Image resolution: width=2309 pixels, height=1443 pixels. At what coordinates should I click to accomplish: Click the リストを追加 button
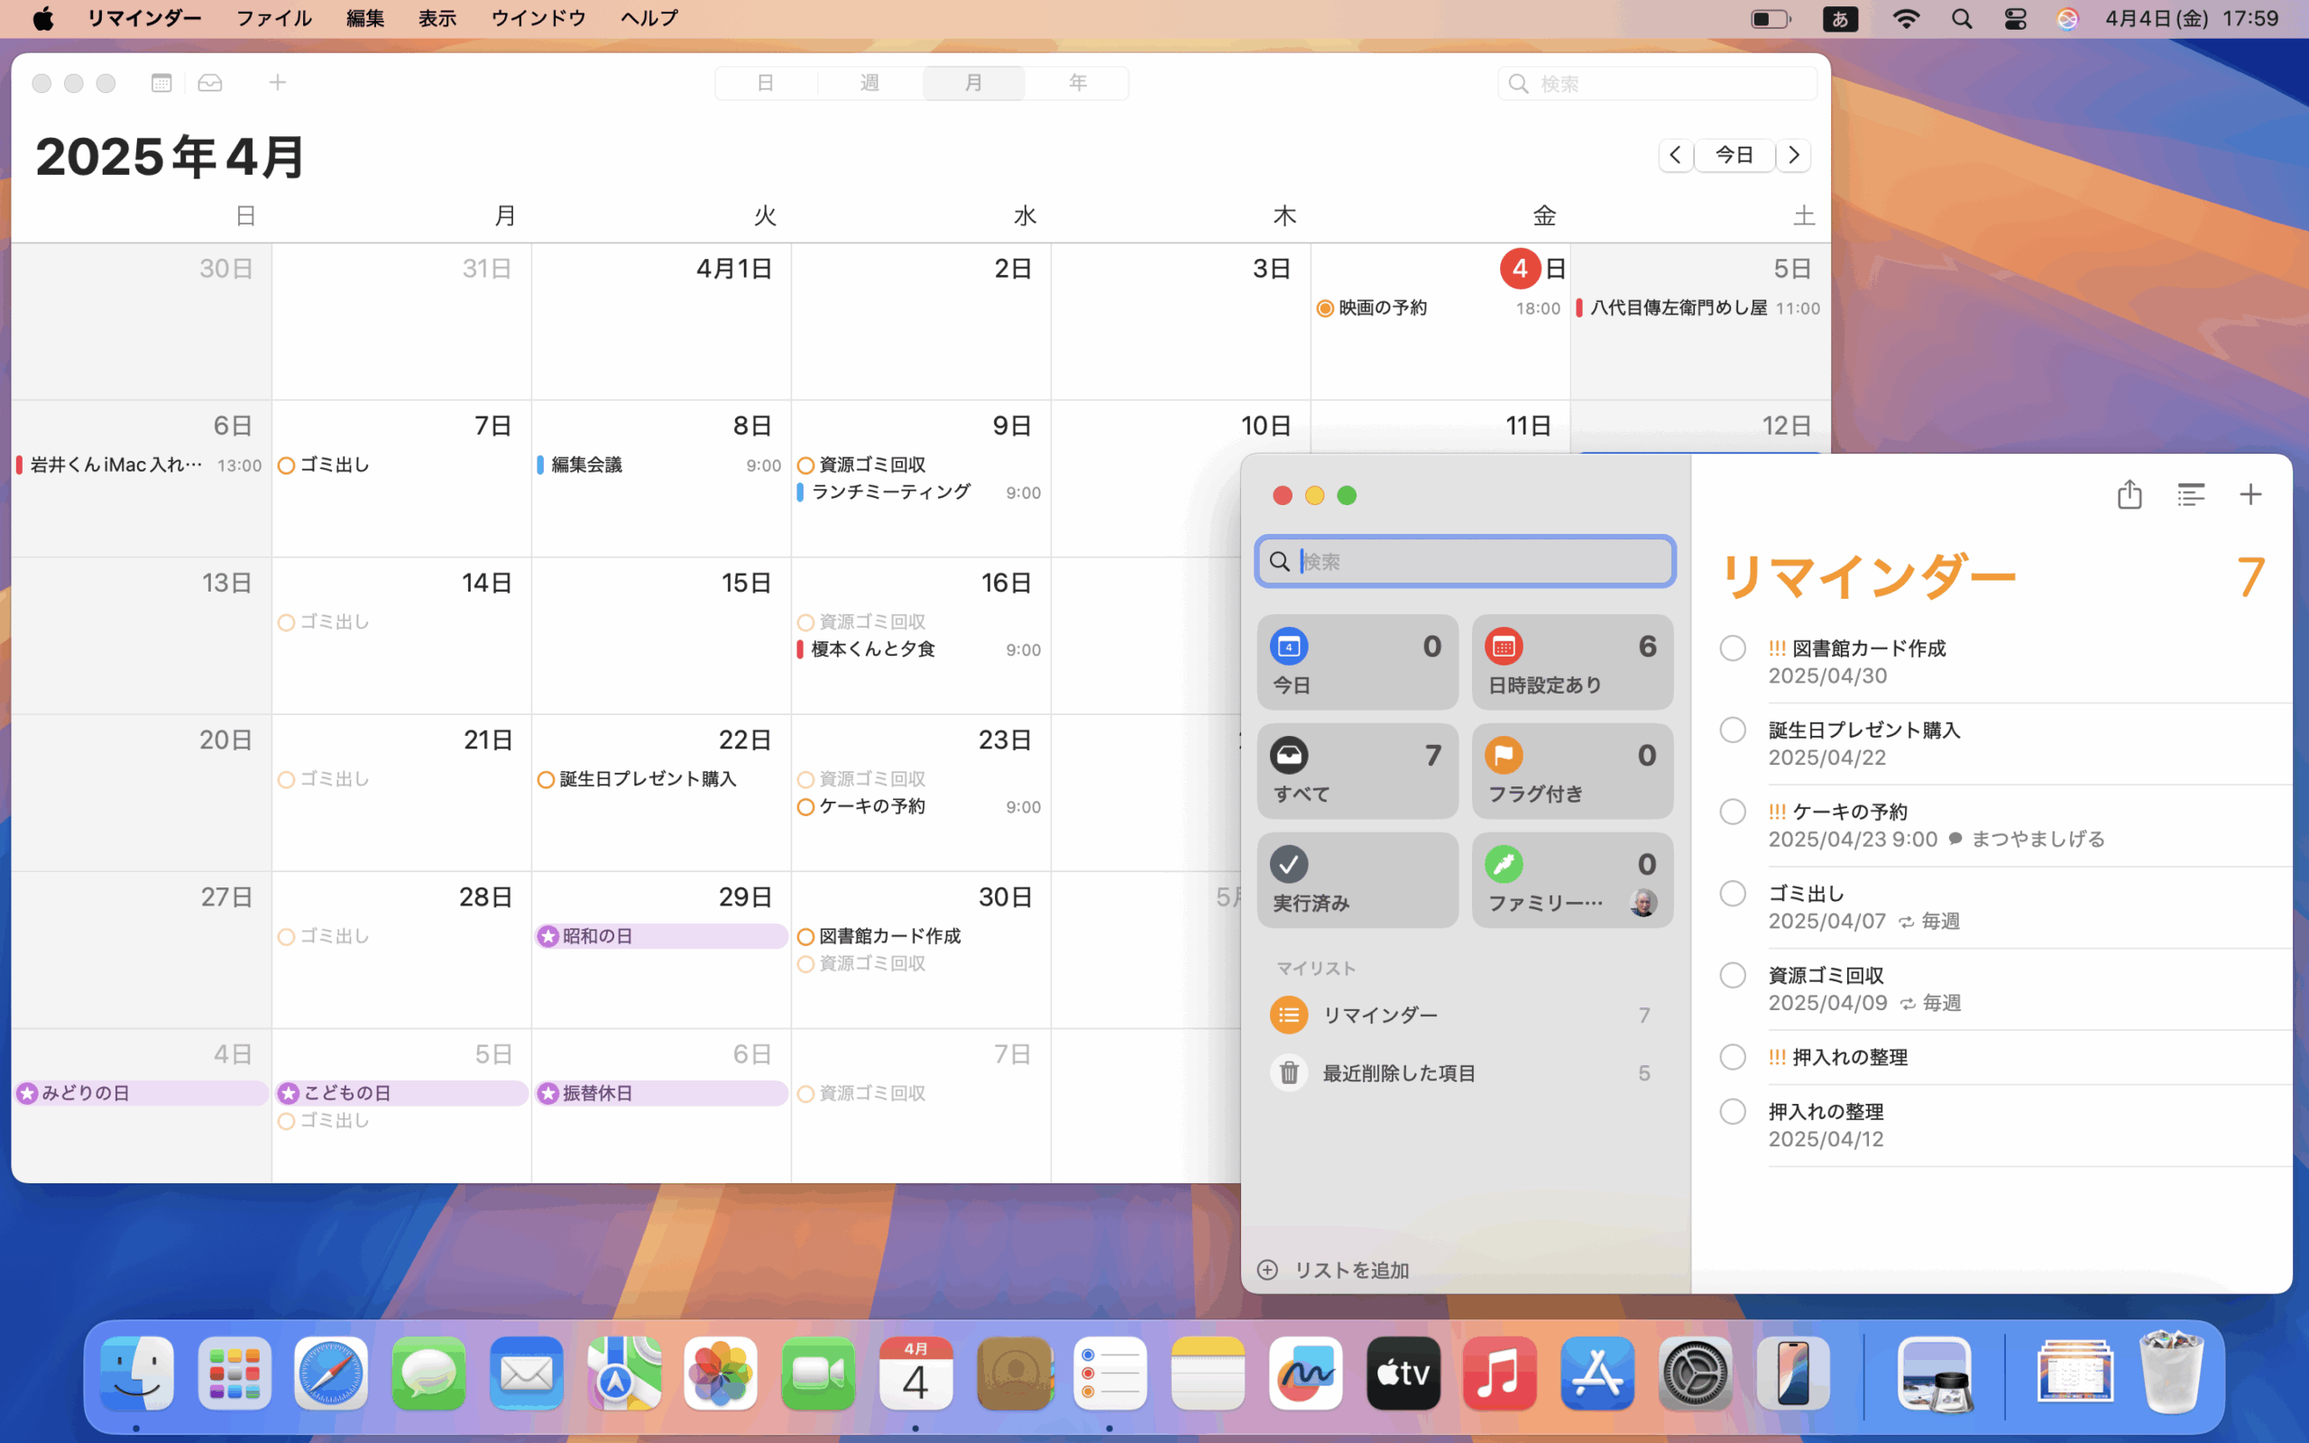[x=1334, y=1270]
